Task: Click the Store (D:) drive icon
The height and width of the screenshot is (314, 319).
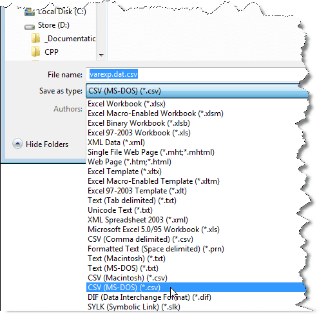Action: 30,26
